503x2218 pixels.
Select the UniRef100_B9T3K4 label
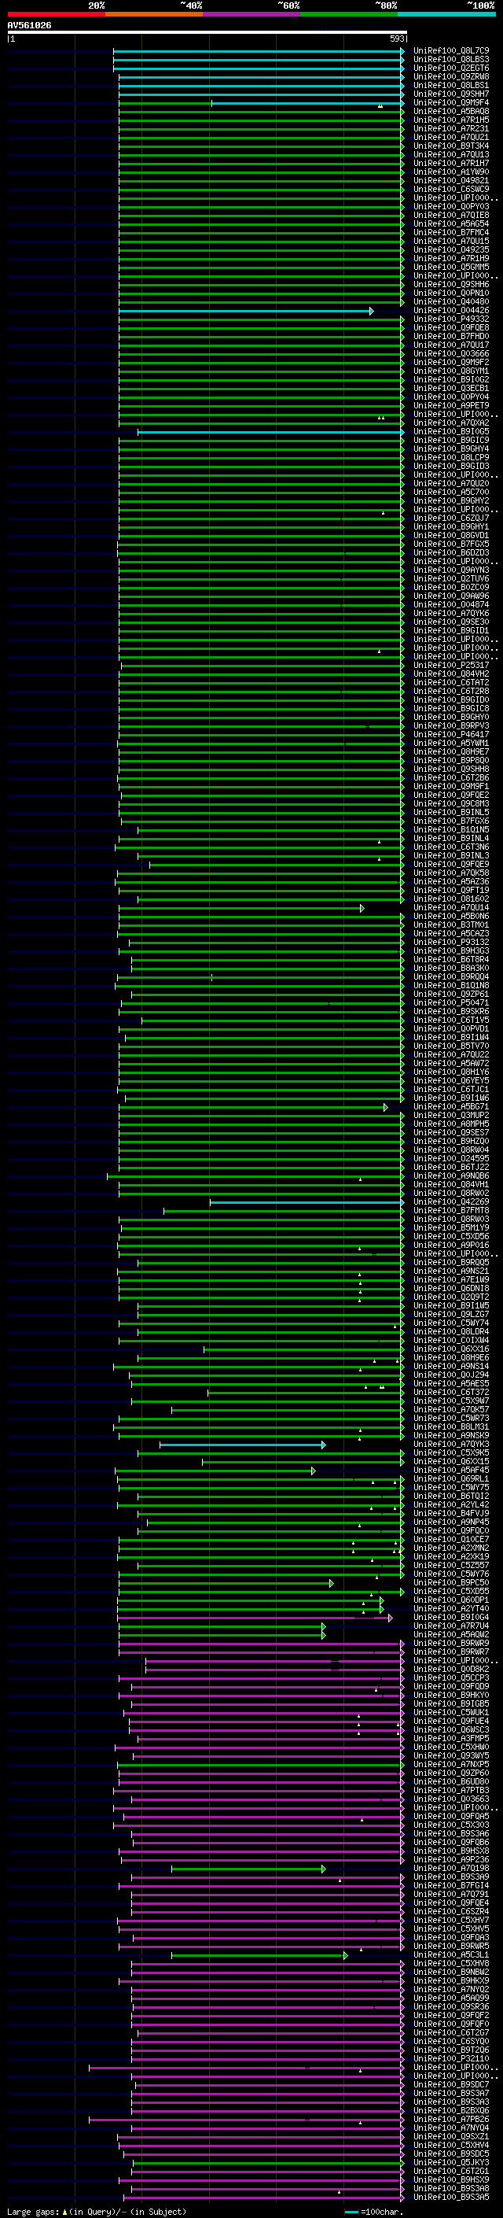451,146
